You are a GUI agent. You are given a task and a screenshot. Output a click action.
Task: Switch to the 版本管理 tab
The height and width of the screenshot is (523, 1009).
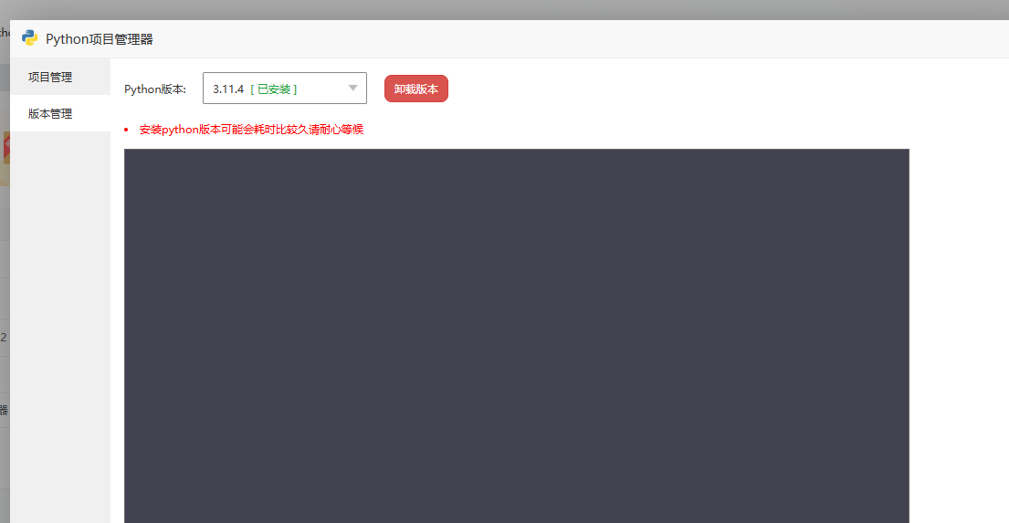click(60, 114)
